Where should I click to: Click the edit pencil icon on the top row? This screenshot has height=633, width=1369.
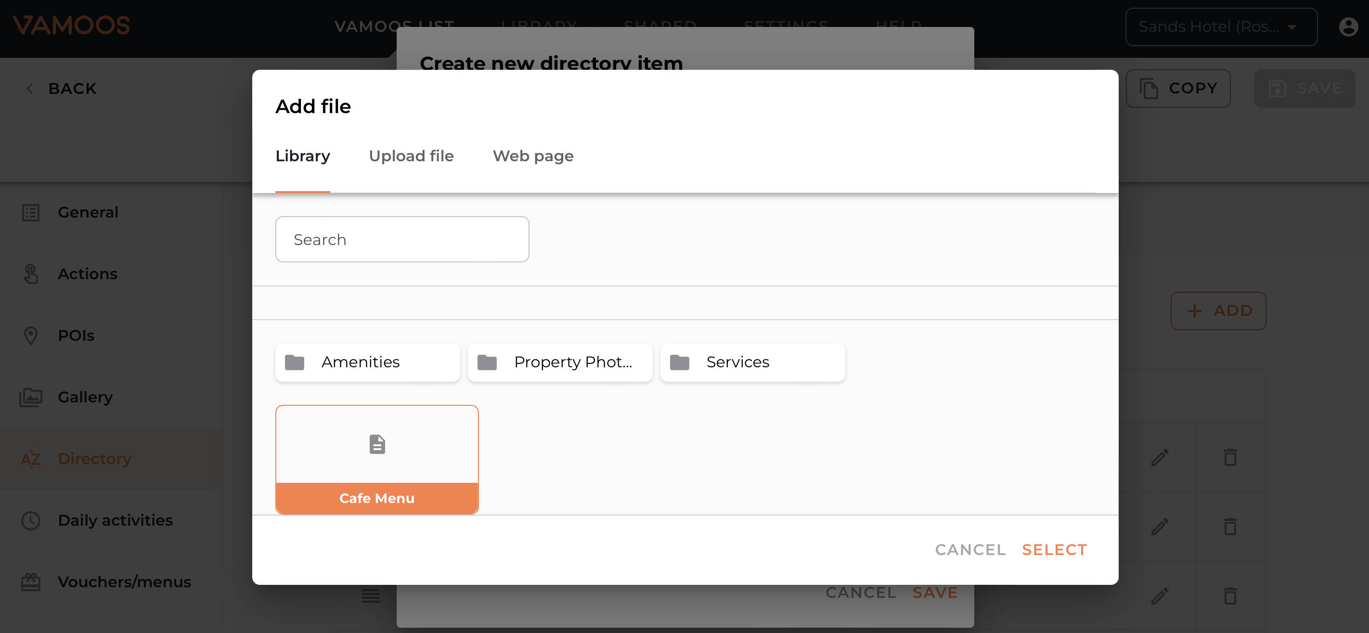tap(1159, 457)
